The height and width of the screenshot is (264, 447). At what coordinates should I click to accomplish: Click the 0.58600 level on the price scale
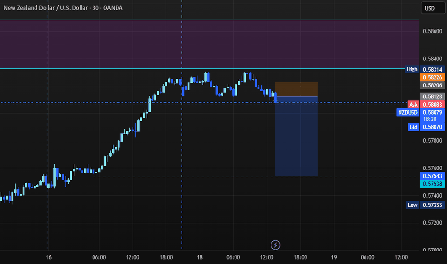[x=433, y=31]
